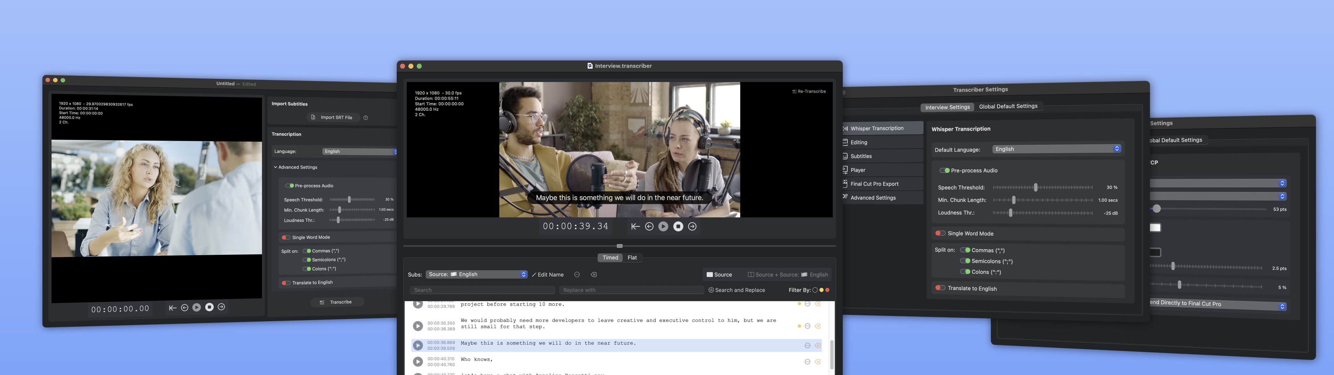Toggle Translate to English in Transcriber Settings

point(940,288)
